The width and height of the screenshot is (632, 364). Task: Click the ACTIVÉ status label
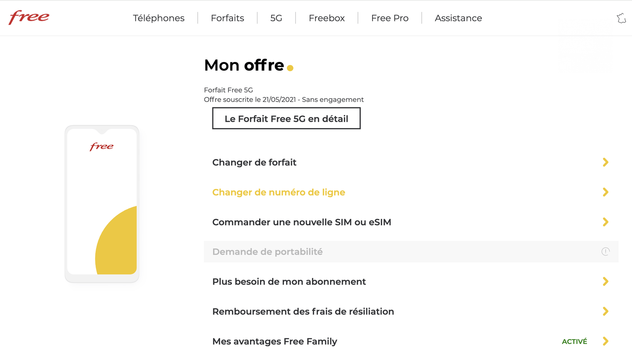click(574, 342)
